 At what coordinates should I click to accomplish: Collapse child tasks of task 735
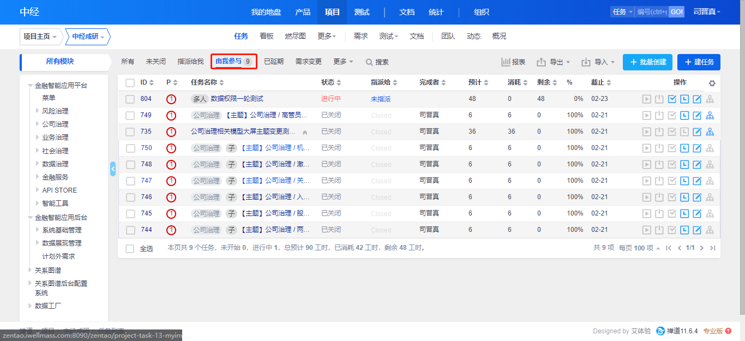(x=305, y=132)
